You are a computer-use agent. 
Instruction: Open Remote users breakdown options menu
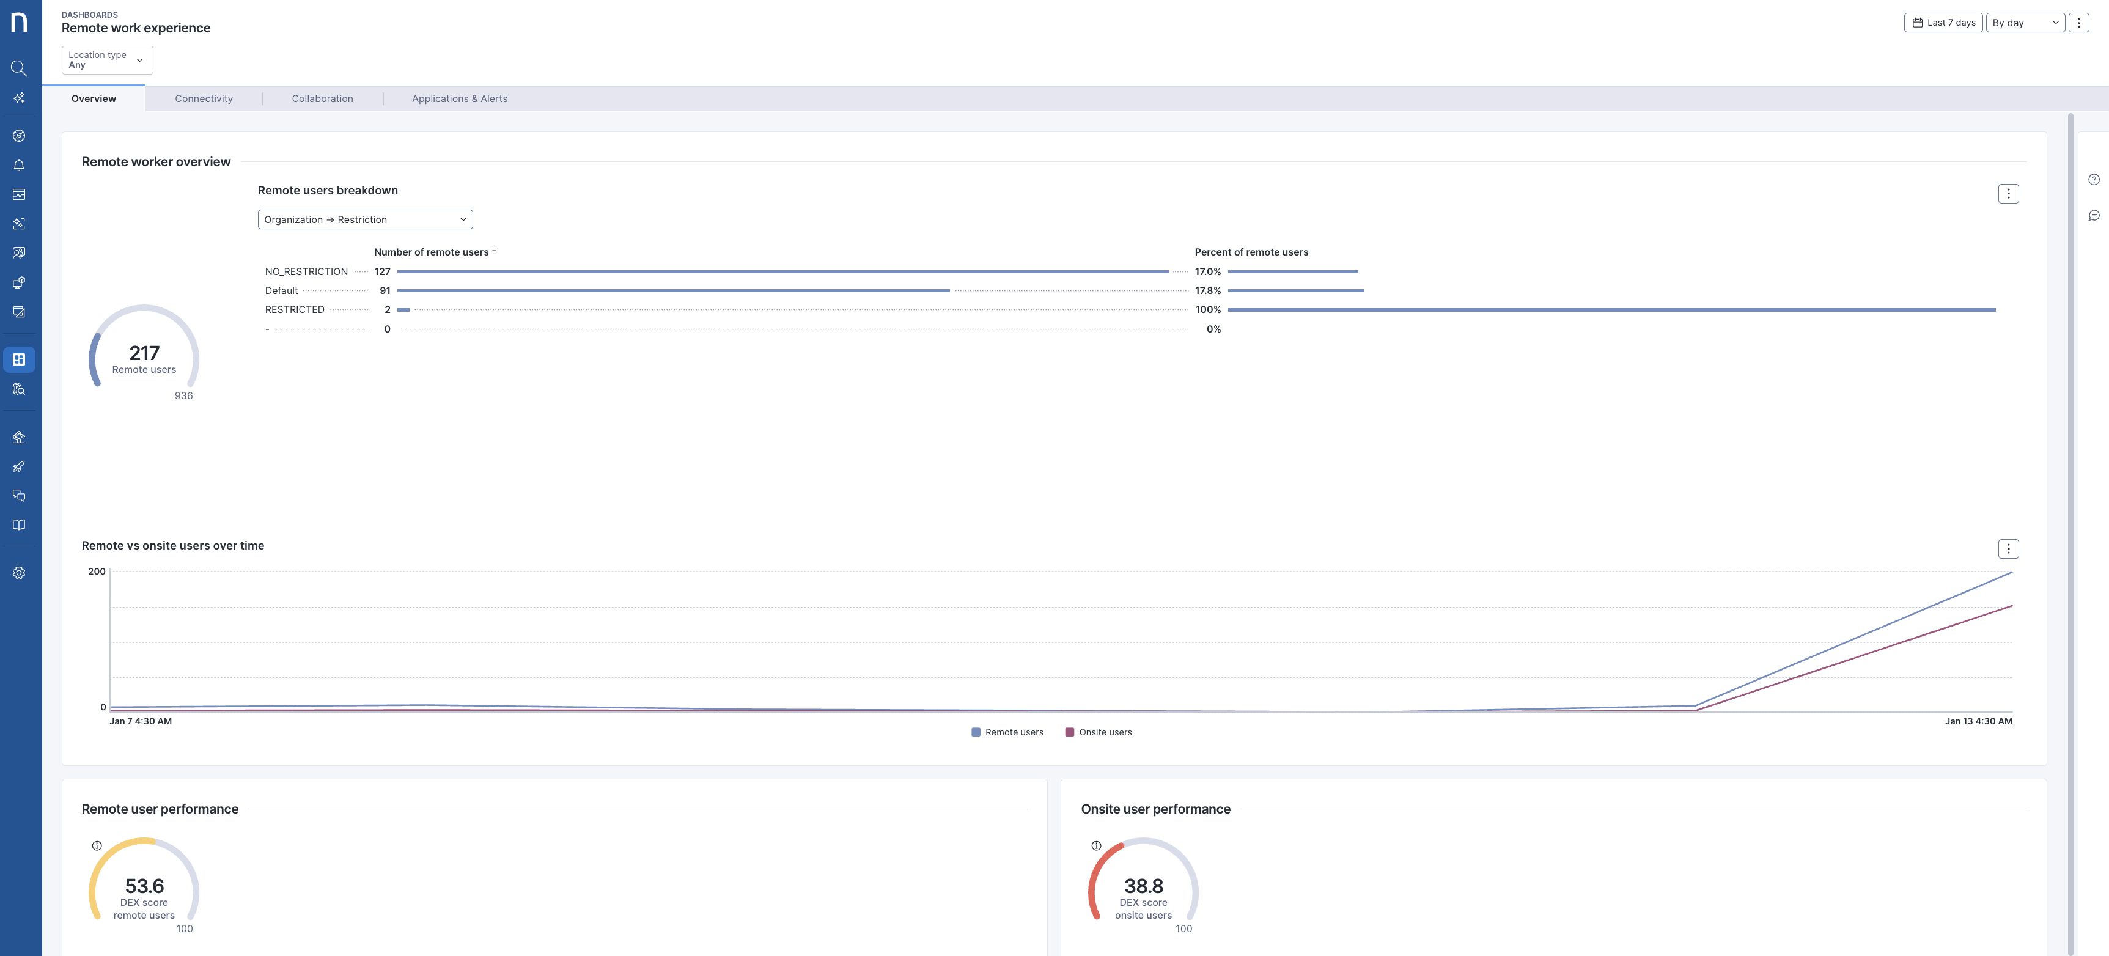(x=2008, y=194)
